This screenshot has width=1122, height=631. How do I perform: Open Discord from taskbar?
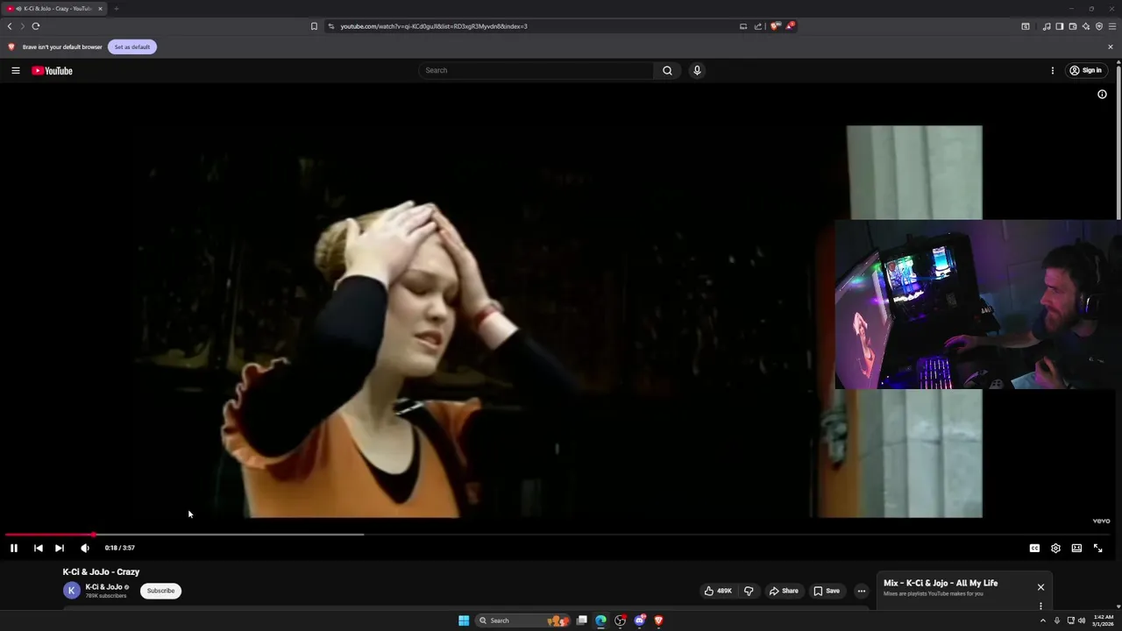[639, 620]
